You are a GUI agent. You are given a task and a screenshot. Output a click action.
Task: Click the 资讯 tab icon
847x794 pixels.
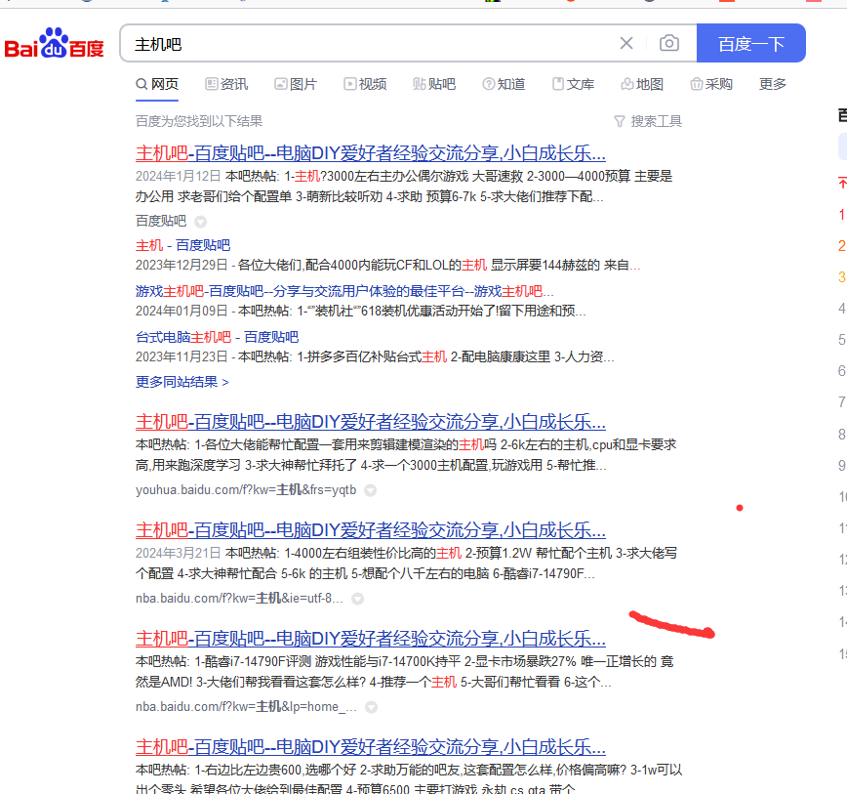pos(211,84)
